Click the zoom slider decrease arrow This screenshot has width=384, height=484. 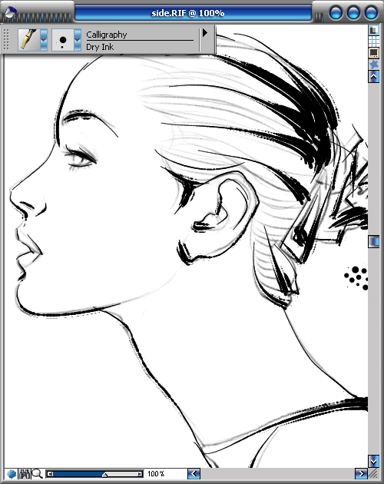(x=51, y=474)
